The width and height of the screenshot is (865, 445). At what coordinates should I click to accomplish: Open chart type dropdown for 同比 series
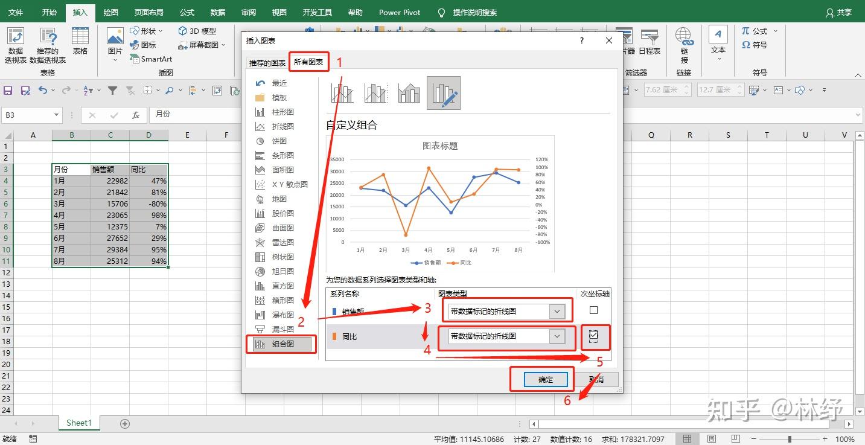click(557, 336)
